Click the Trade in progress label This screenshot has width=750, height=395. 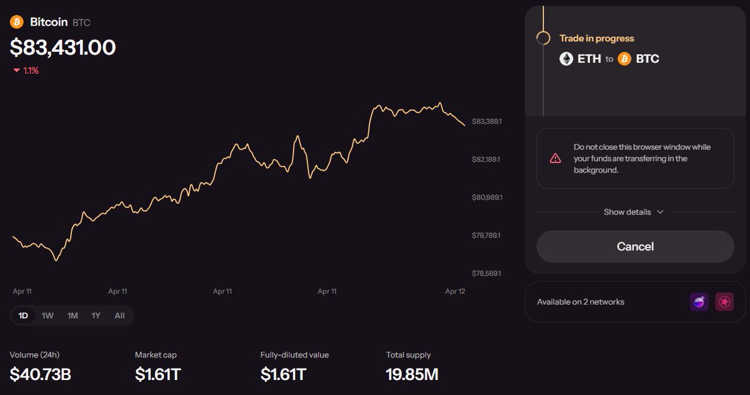[x=596, y=38]
